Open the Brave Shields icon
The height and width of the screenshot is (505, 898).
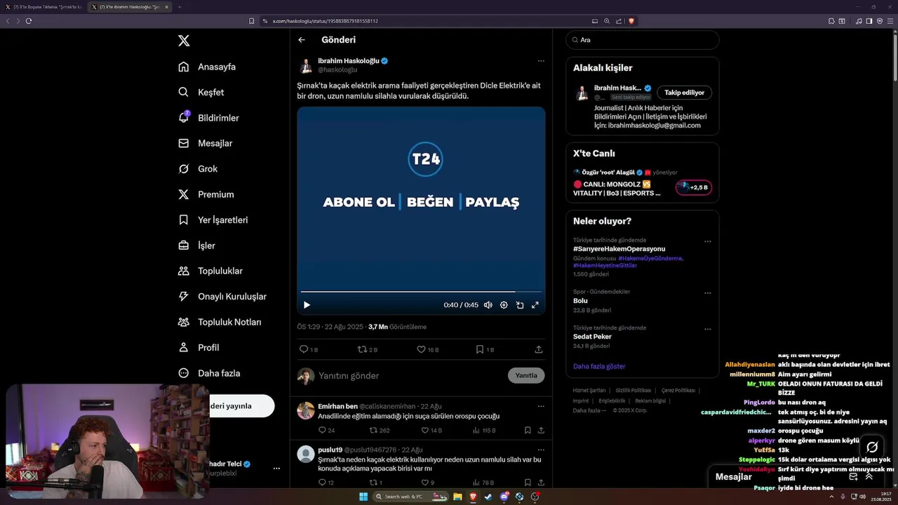pos(631,21)
